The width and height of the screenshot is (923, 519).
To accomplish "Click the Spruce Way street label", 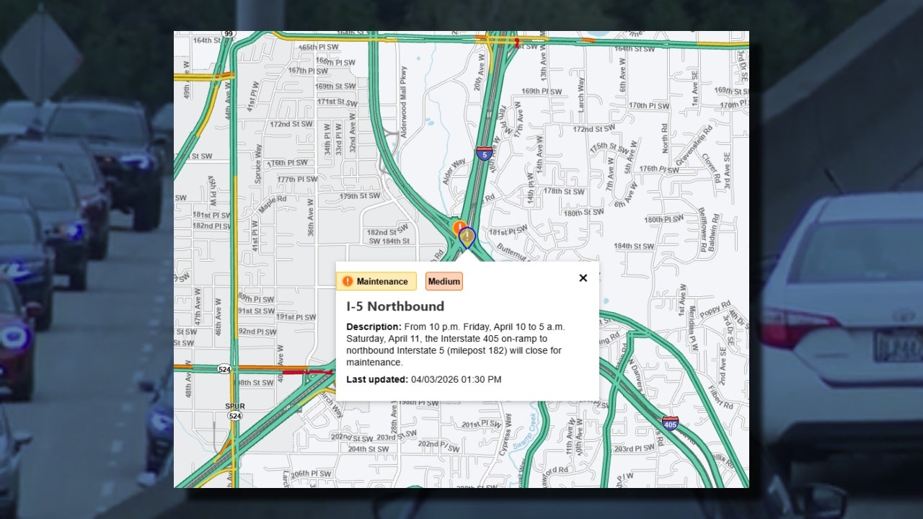I will pos(257,164).
